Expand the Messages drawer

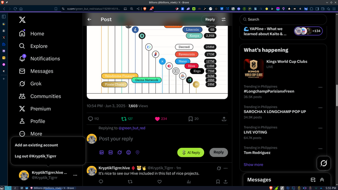pyautogui.click(x=322, y=179)
